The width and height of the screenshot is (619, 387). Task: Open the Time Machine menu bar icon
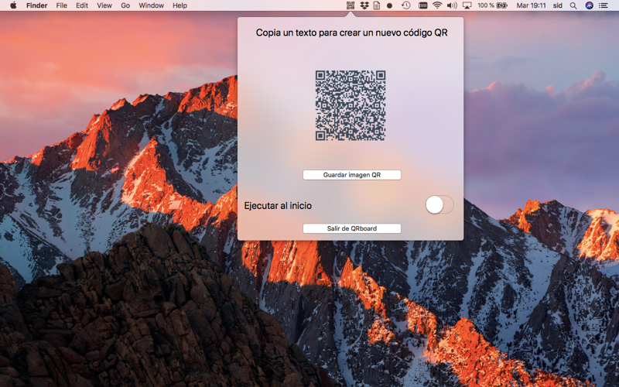pyautogui.click(x=405, y=5)
